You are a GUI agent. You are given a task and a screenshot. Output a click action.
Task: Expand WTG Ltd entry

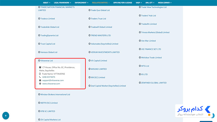[x=144, y=66]
